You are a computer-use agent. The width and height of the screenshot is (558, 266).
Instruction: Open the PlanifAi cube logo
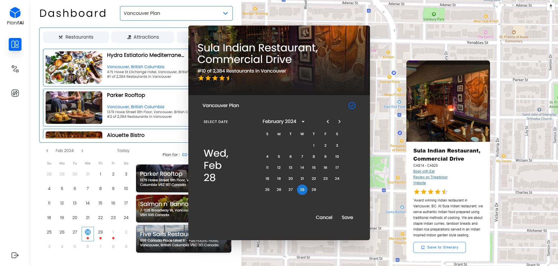(x=15, y=13)
